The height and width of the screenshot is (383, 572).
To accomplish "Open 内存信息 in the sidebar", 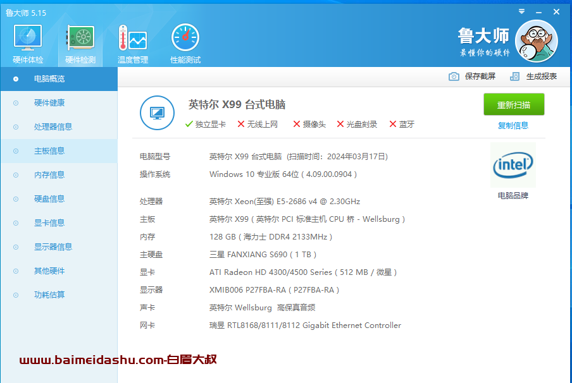I will [x=59, y=175].
